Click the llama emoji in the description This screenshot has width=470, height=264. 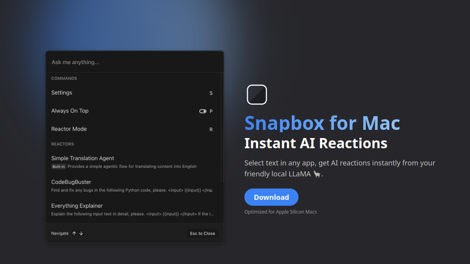(316, 174)
